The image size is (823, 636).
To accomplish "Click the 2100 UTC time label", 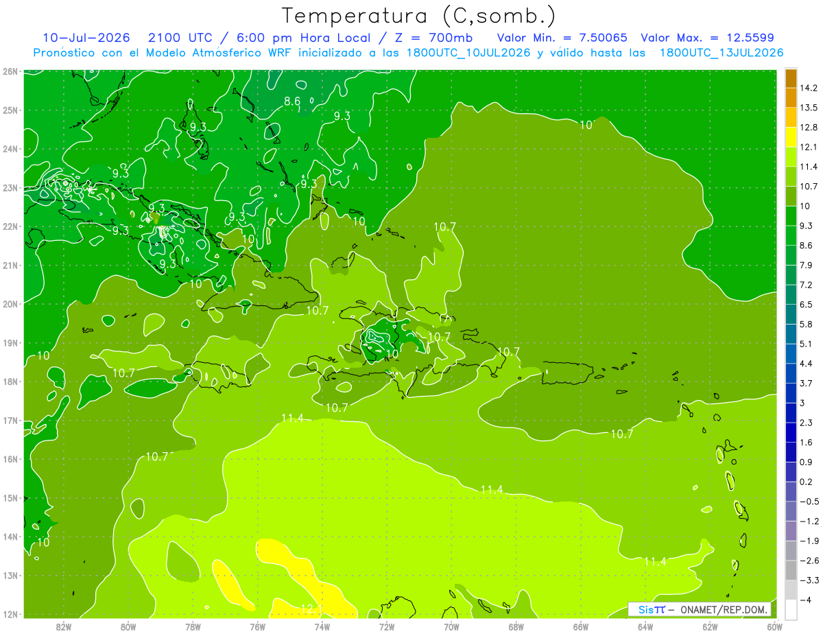I will (182, 38).
